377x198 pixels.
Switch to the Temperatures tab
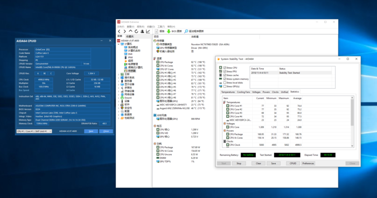(x=228, y=92)
